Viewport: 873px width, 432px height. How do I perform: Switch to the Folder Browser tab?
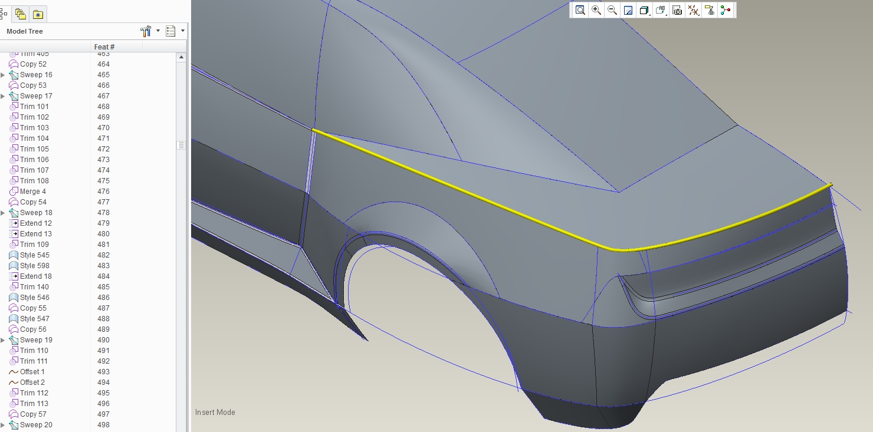(x=21, y=14)
